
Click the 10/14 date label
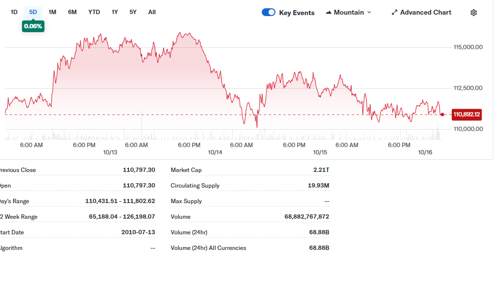click(x=215, y=153)
